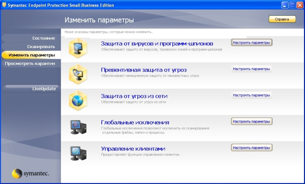305x184 pixels.
Task: Click description 'Предоставляет функции управления клиентом.'
Action: [x=141, y=155]
